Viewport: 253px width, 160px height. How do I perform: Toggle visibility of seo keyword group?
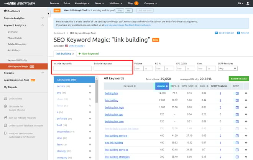point(90,93)
